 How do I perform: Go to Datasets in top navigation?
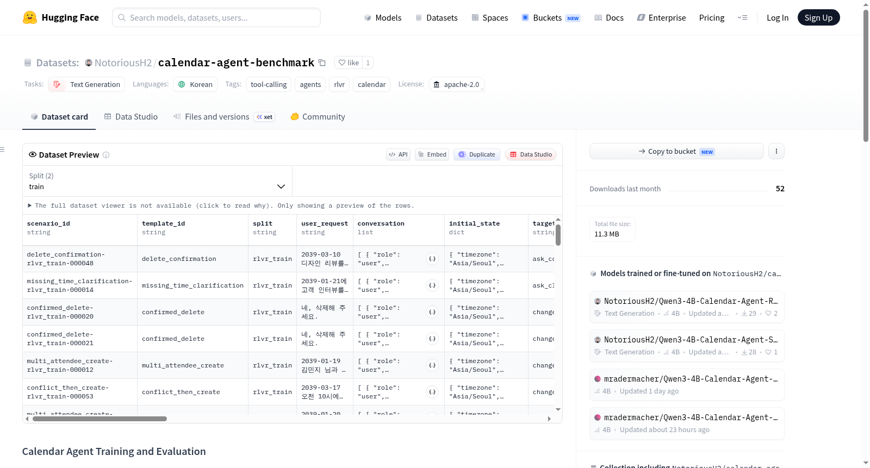click(x=436, y=17)
